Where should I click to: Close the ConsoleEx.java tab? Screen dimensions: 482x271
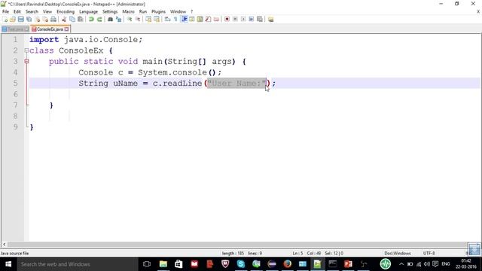point(67,29)
